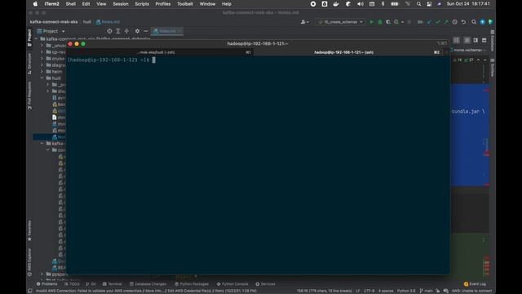Open the run configuration dropdown 10_create_schemas
This screenshot has width=522, height=294.
coord(340,22)
